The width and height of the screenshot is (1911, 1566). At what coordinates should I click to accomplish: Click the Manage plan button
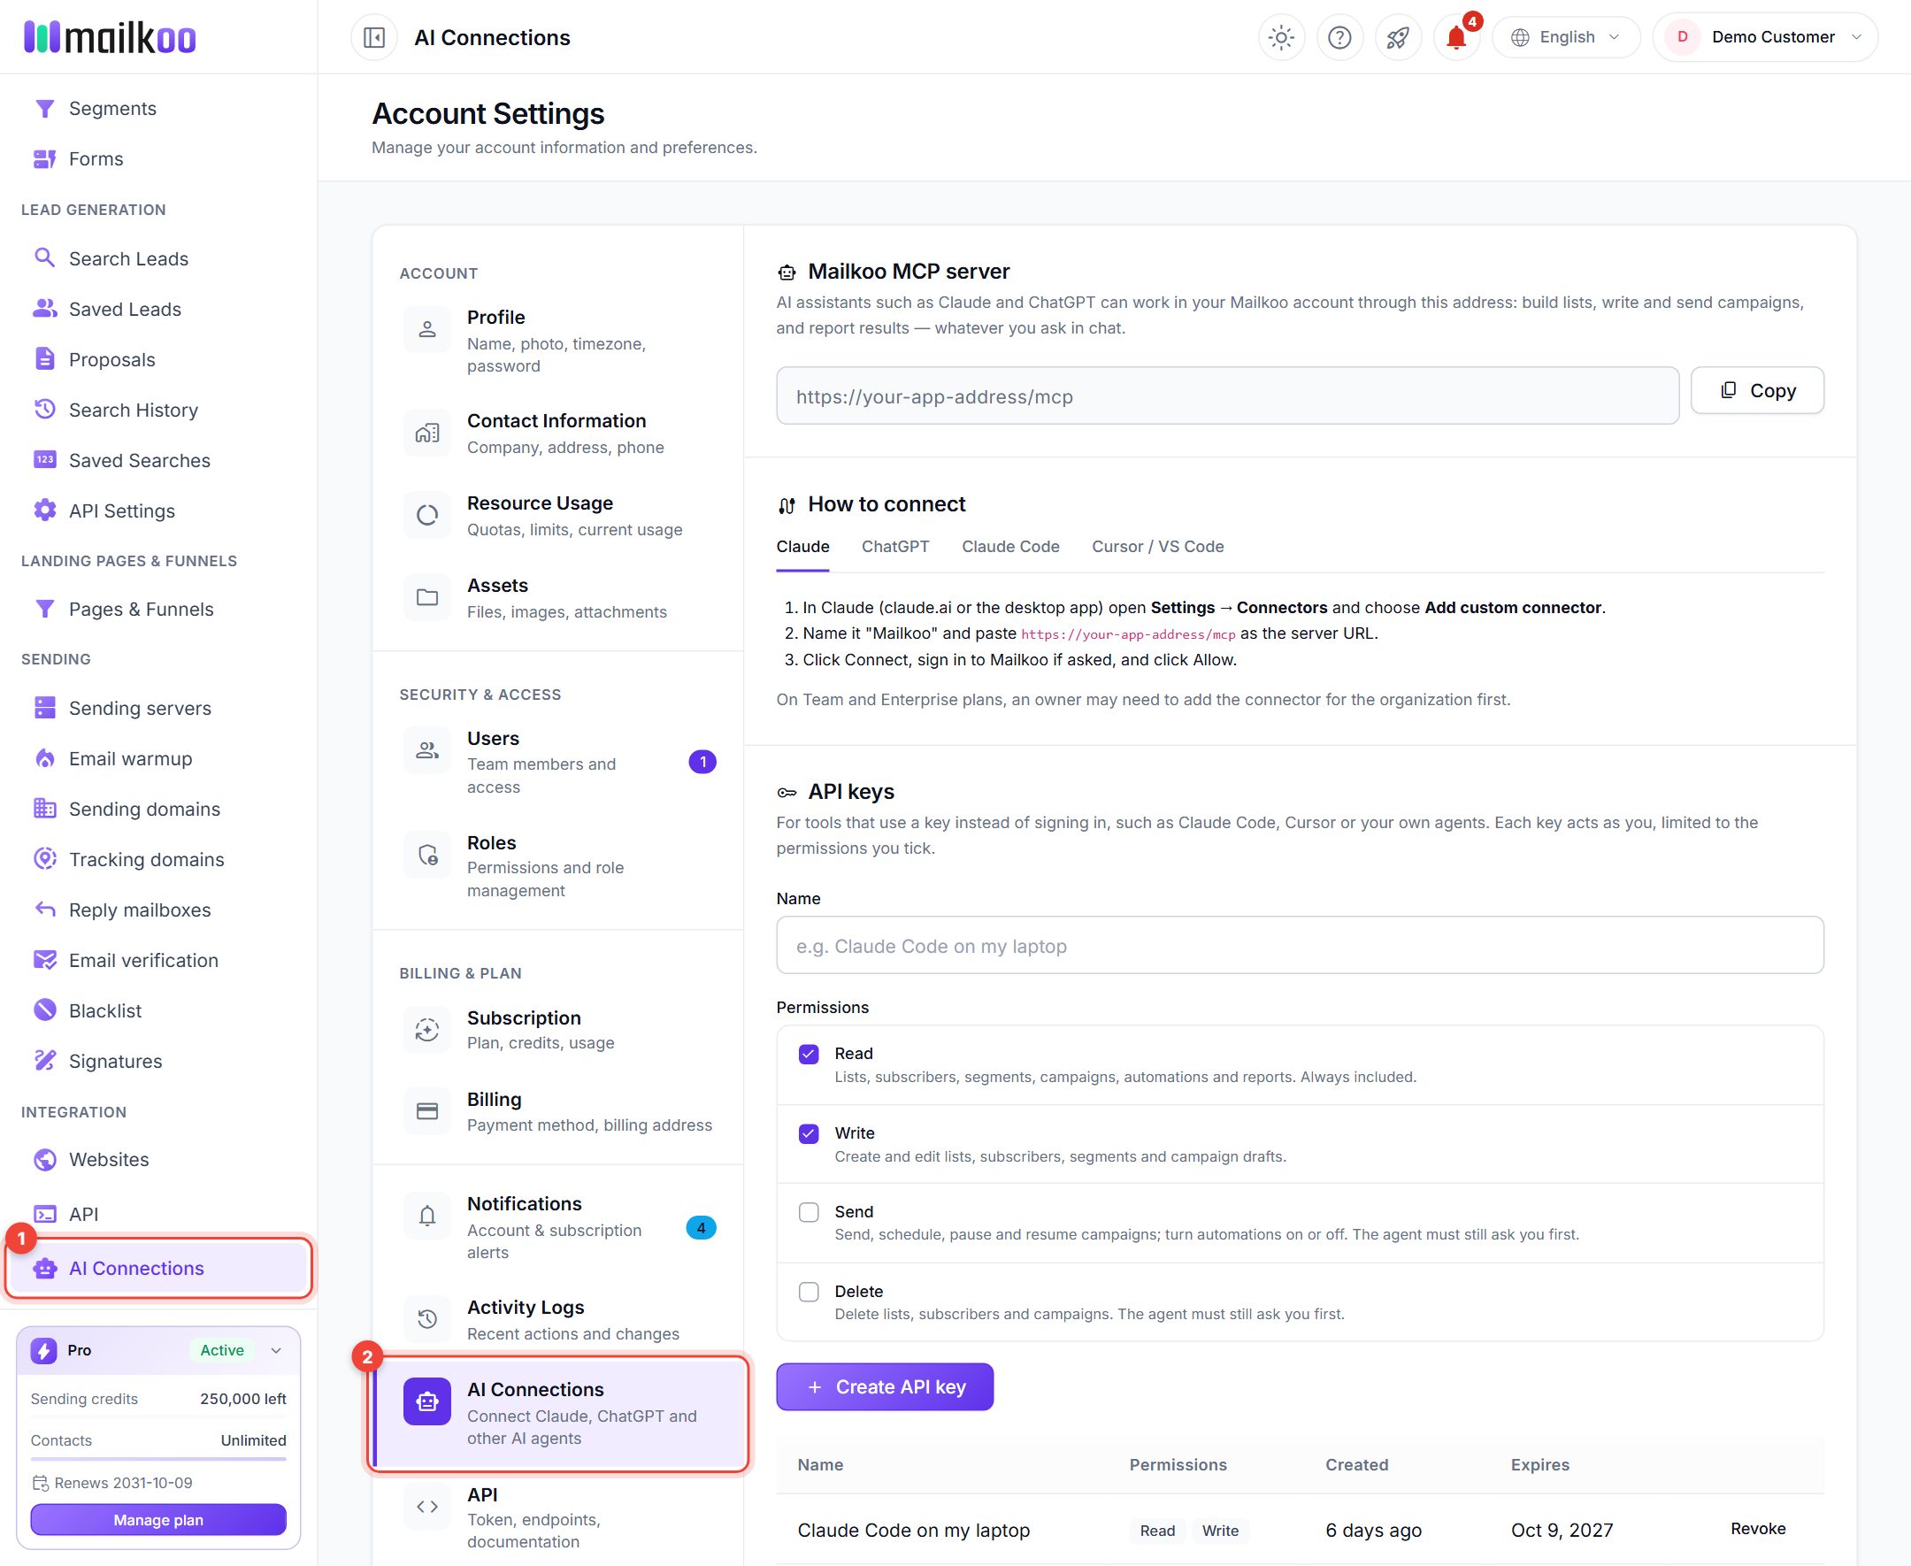pos(158,1520)
